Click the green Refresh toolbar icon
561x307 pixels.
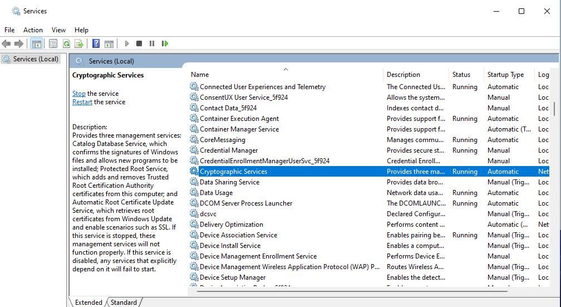[66, 43]
